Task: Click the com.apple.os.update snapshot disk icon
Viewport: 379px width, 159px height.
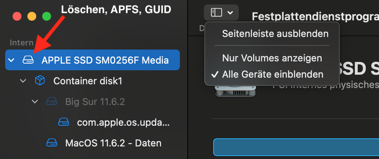Action: click(63, 122)
